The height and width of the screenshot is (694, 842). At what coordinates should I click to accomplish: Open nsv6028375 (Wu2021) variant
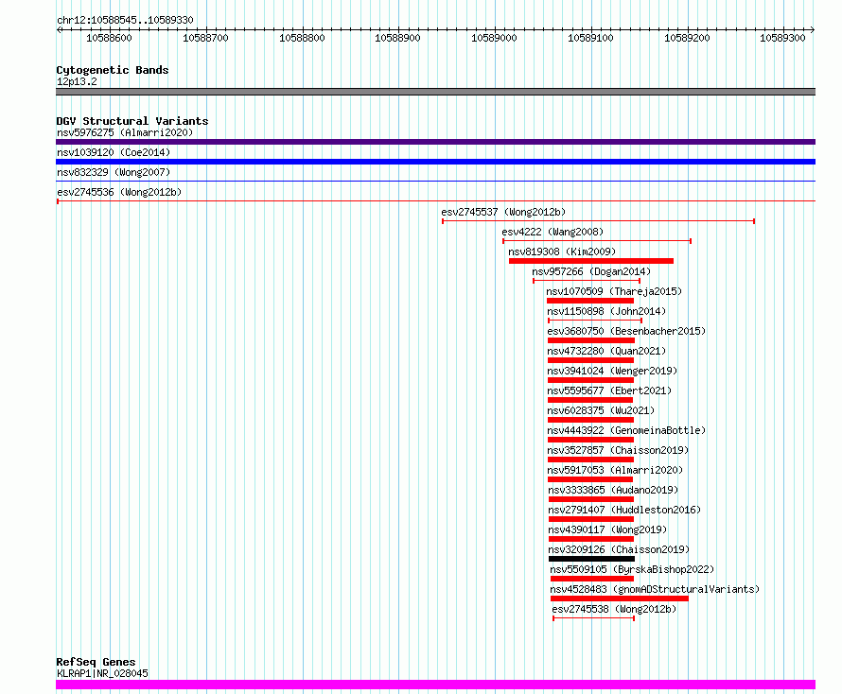tap(601, 410)
